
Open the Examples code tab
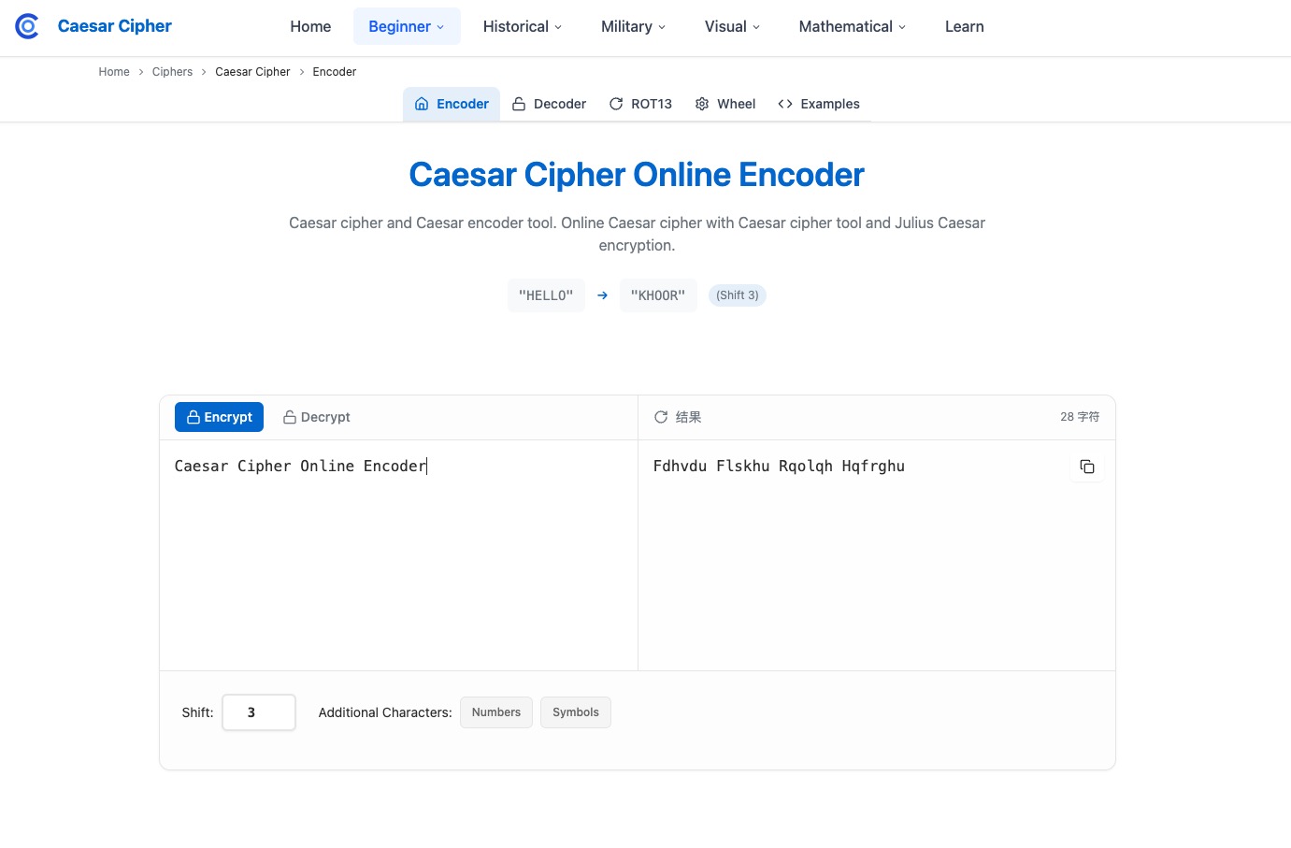tap(819, 104)
